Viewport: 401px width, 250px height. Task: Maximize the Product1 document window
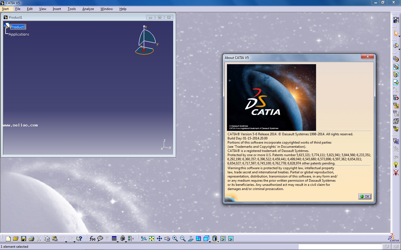tap(160, 17)
